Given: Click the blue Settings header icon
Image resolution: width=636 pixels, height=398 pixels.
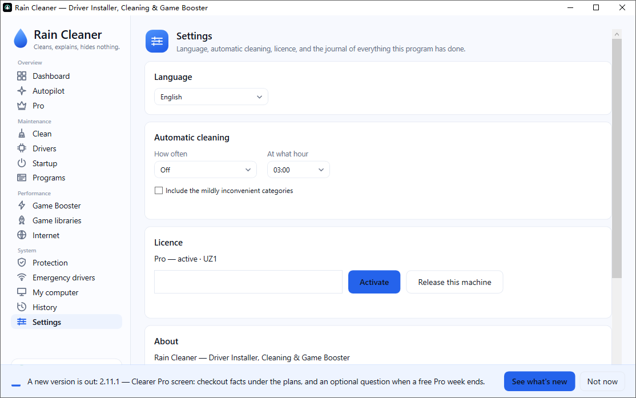Looking at the screenshot, I should [x=157, y=41].
